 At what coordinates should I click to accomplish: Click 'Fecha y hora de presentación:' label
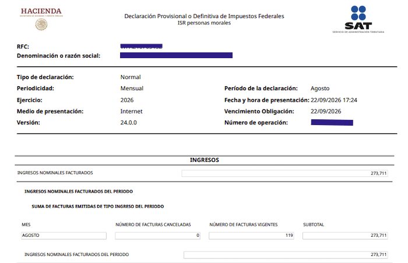[267, 100]
